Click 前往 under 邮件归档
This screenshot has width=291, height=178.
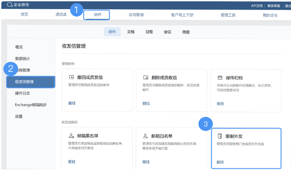pos(220,104)
